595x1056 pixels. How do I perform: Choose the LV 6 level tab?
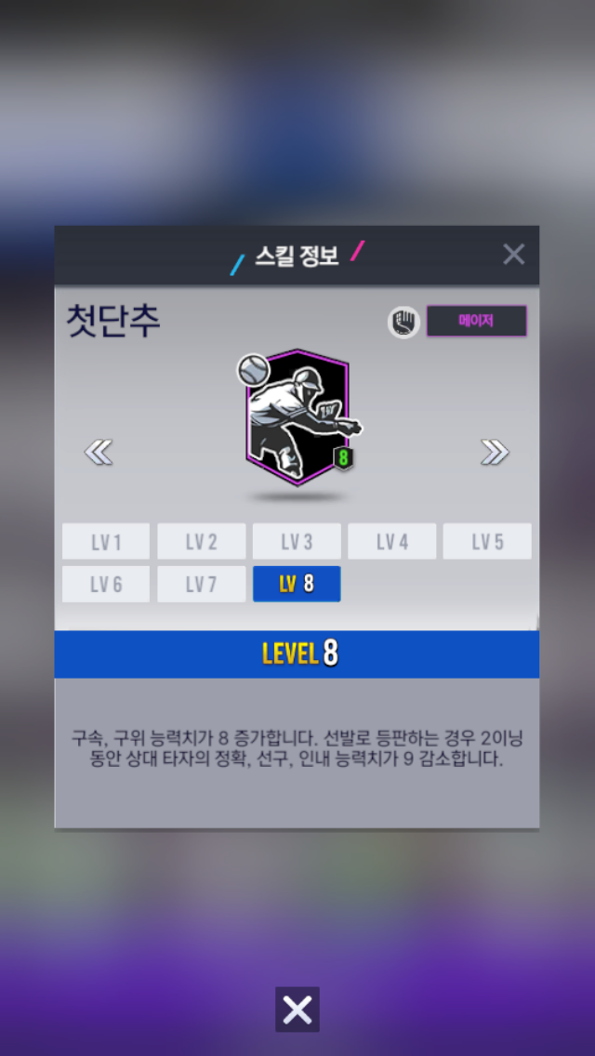(x=106, y=584)
